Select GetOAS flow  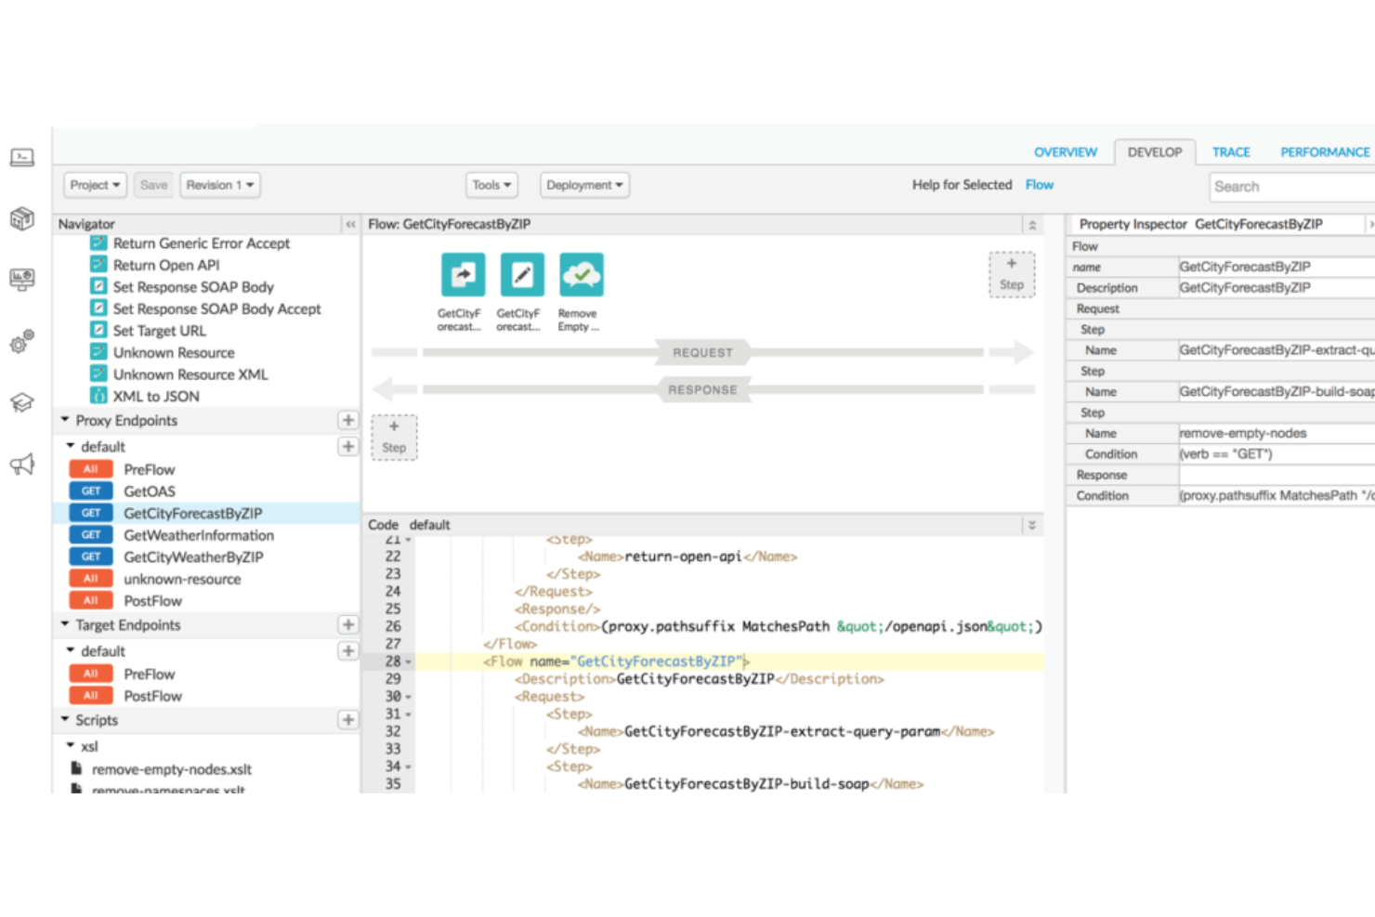click(x=149, y=491)
